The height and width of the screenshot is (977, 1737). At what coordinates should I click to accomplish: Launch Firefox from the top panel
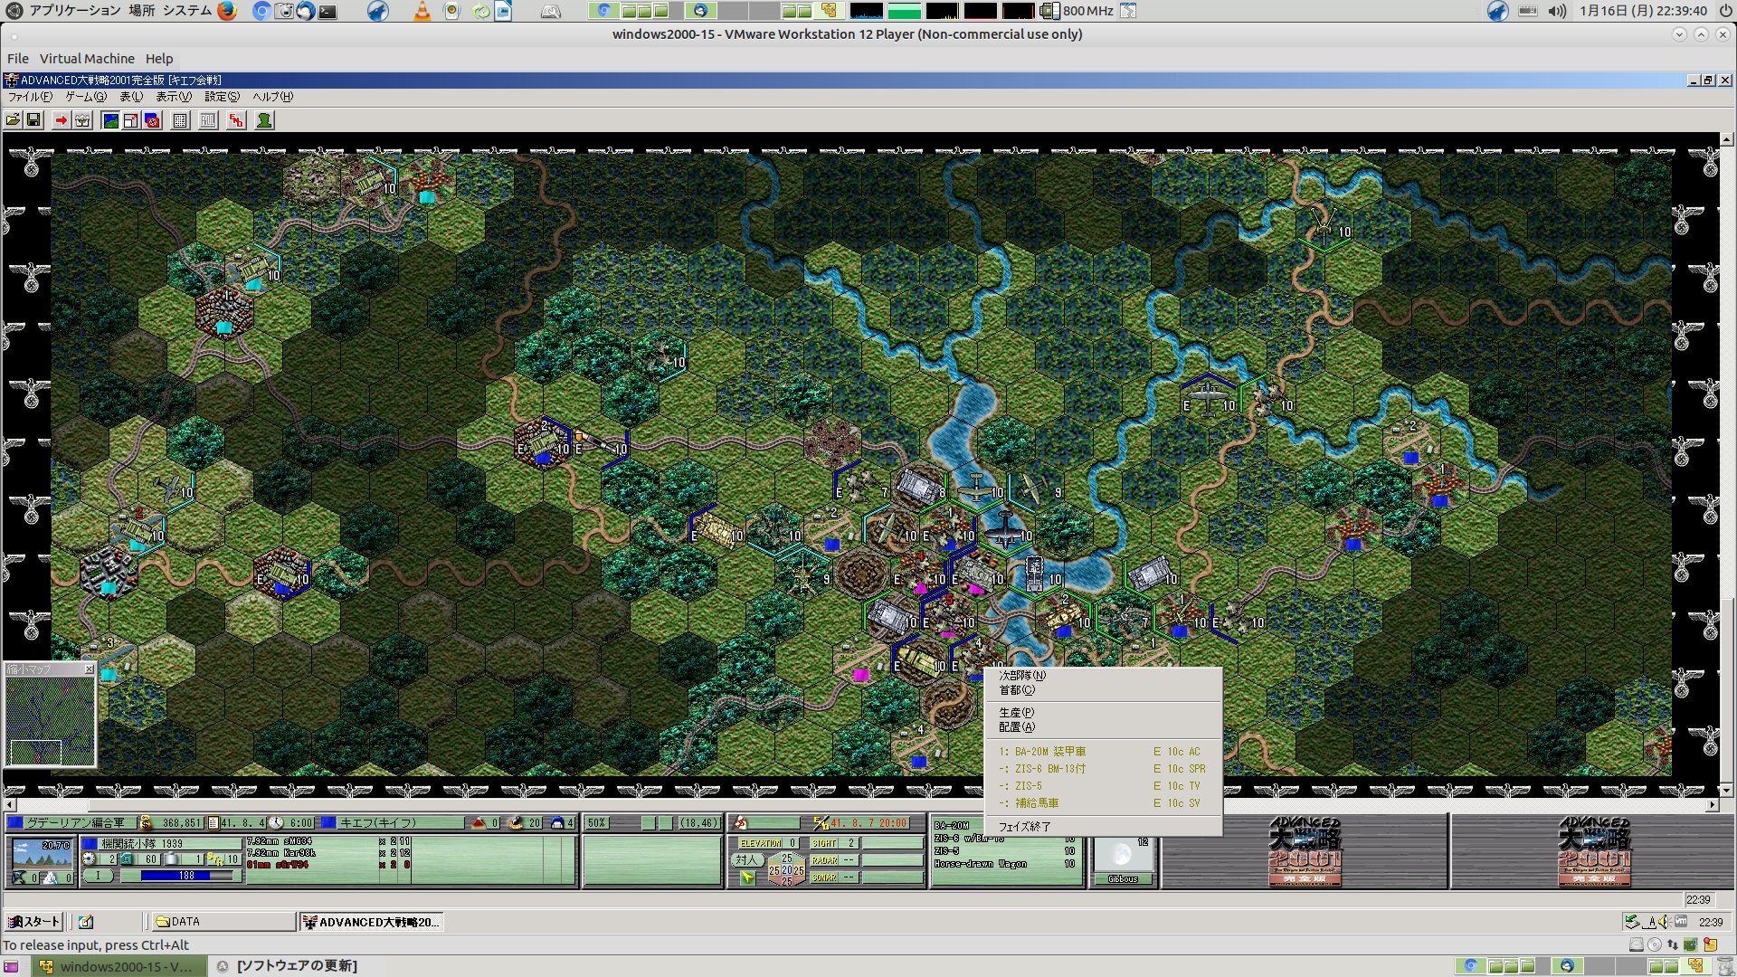[x=227, y=11]
